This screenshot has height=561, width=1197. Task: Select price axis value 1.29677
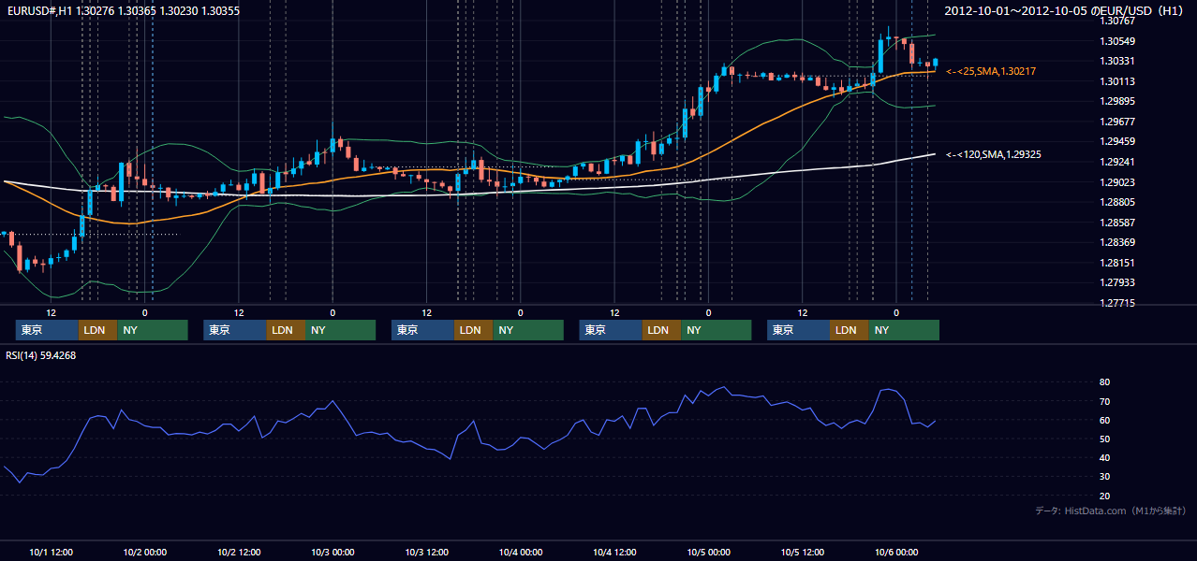(1117, 122)
